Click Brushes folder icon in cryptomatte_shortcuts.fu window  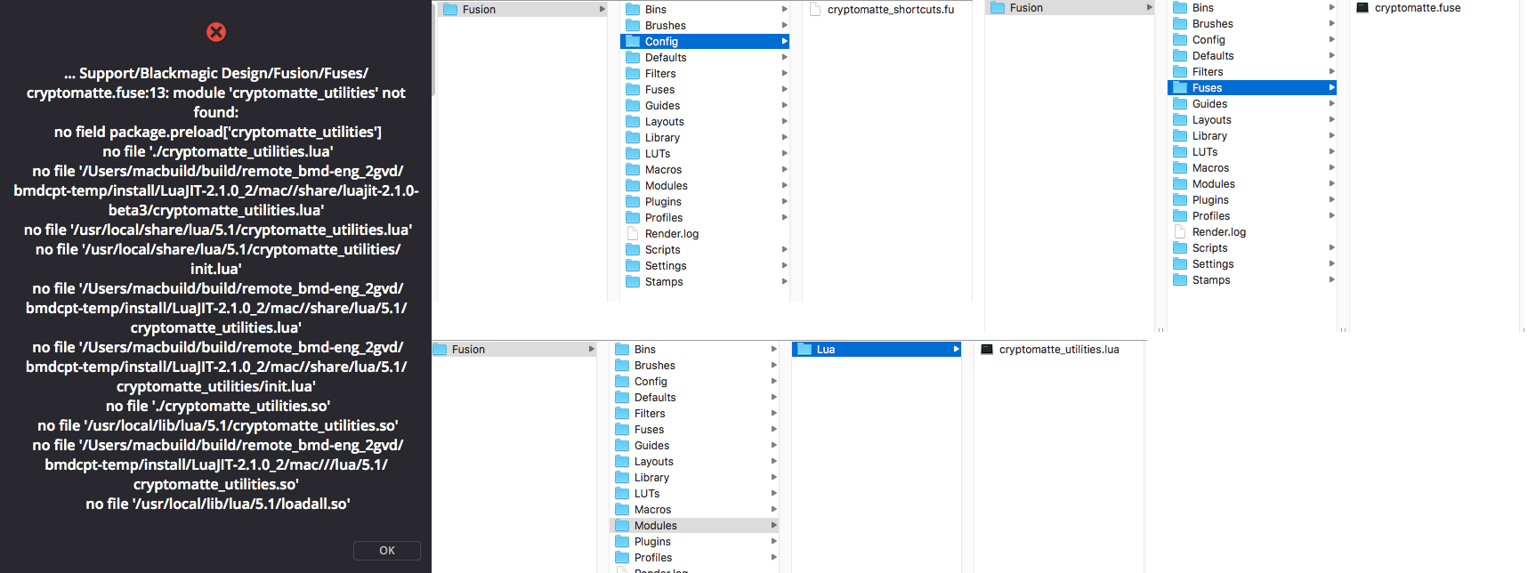[x=633, y=26]
